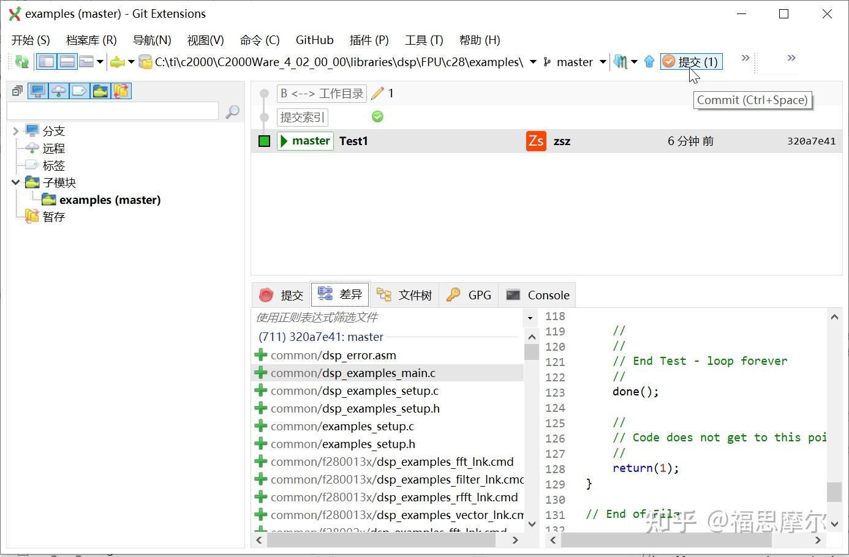This screenshot has width=849, height=557.
Task: Open the master branch dropdown
Action: point(603,62)
